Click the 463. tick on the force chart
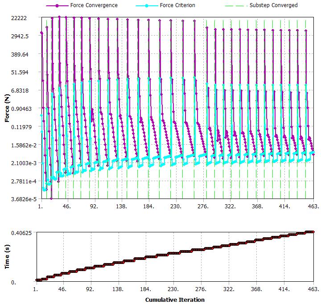Image resolution: width=321 pixels, height=304 pixels. click(313, 206)
